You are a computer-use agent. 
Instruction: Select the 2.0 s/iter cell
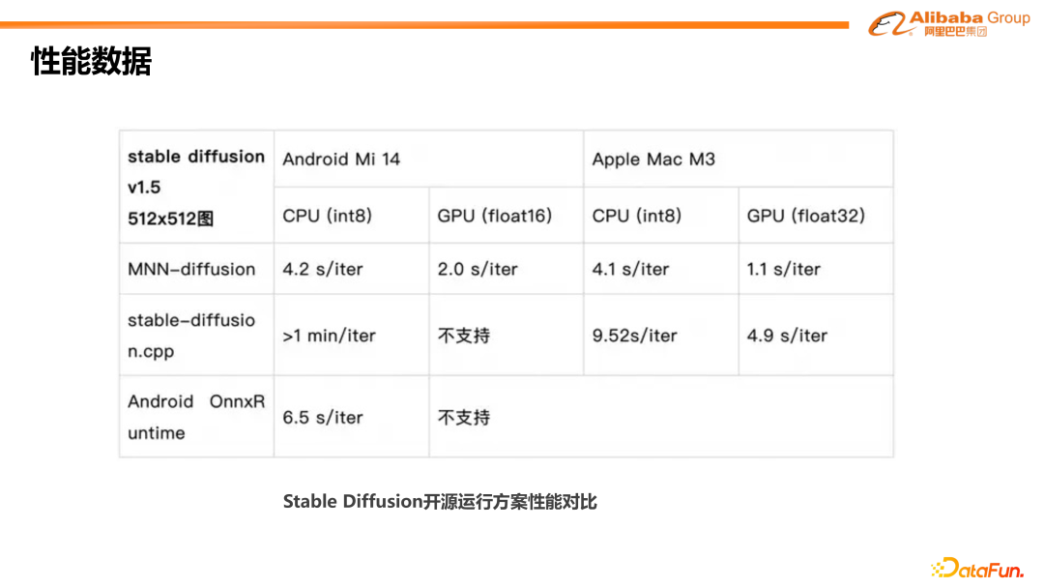478,270
